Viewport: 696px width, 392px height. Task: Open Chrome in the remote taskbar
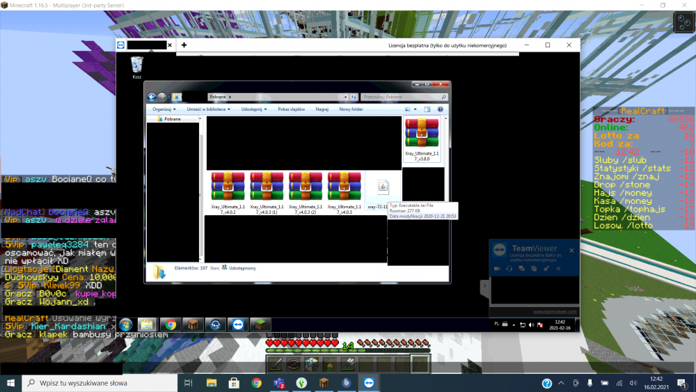(x=169, y=324)
